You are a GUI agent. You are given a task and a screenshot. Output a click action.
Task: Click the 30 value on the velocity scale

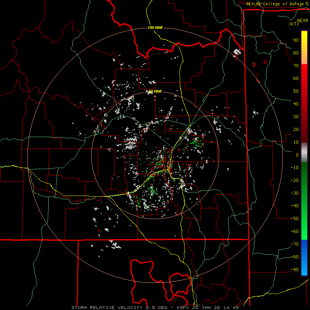coord(296,117)
